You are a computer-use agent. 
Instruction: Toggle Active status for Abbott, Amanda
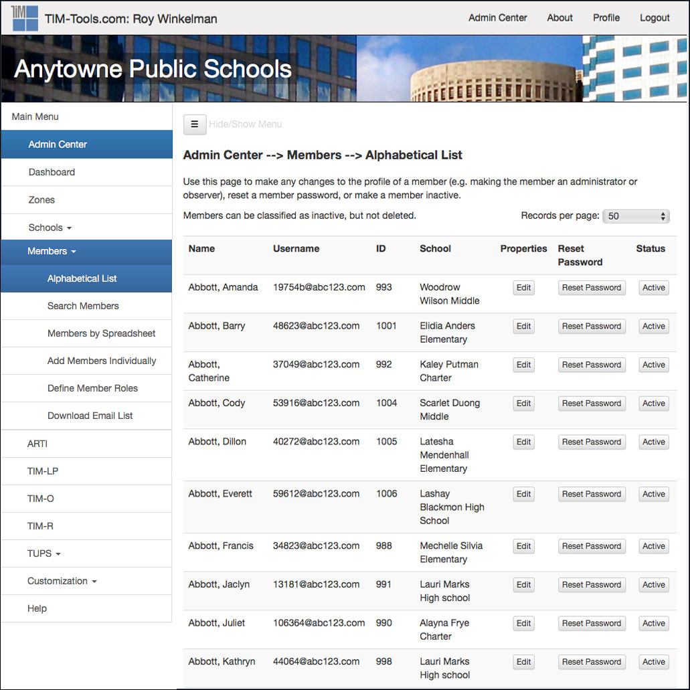coord(653,288)
